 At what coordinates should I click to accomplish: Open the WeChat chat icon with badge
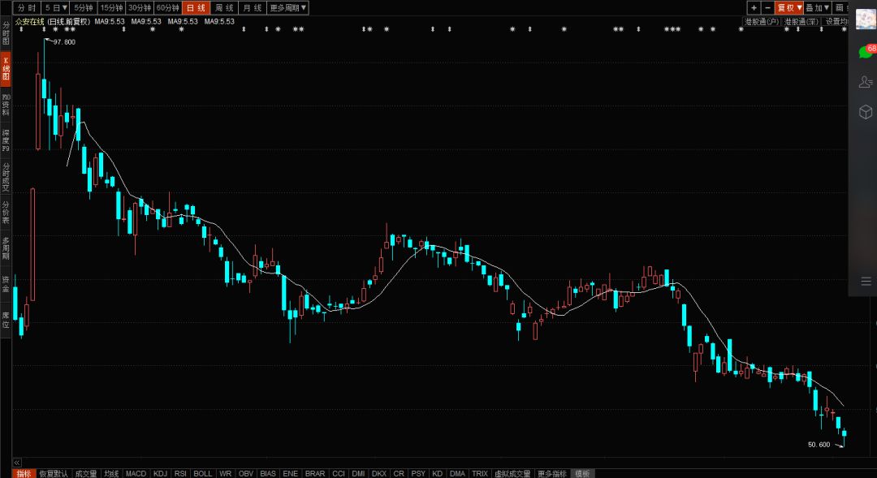click(866, 52)
